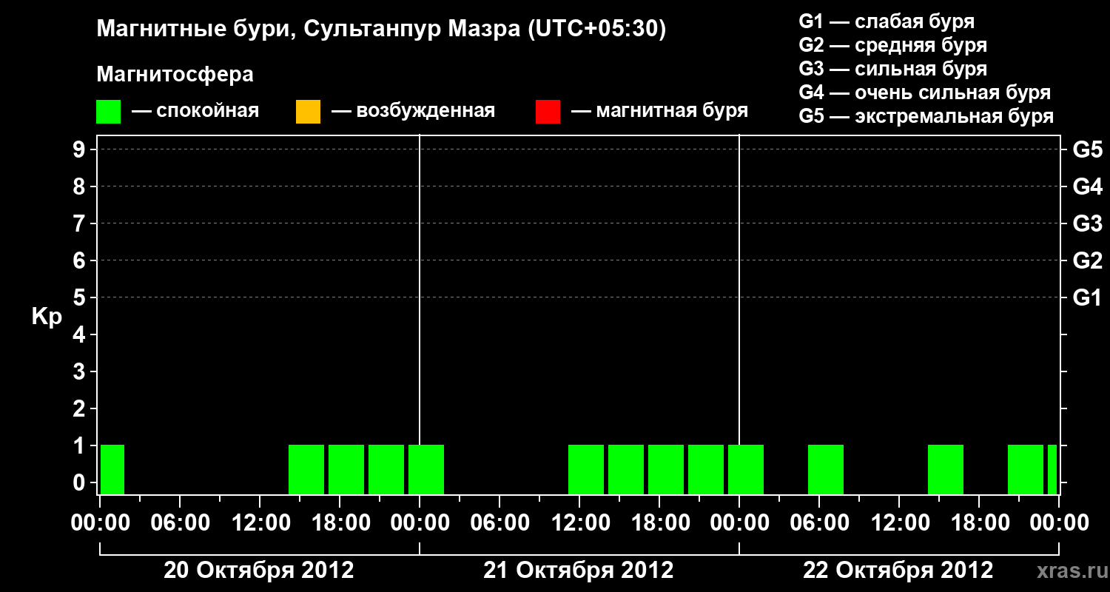
Task: Click the 'G5' right-axis label beside Kp 9
Action: (x=1087, y=149)
